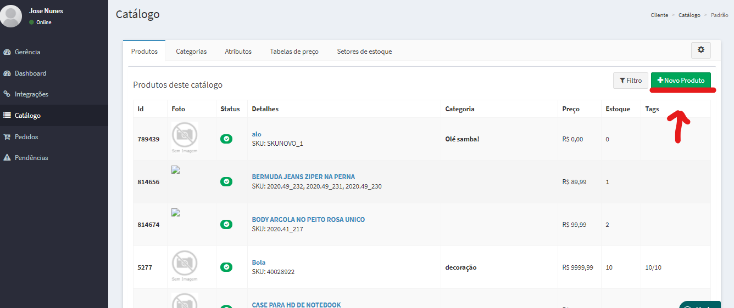Click the no-image thumbnail of Bola
Screen dimensions: 734x308
pyautogui.click(x=185, y=267)
